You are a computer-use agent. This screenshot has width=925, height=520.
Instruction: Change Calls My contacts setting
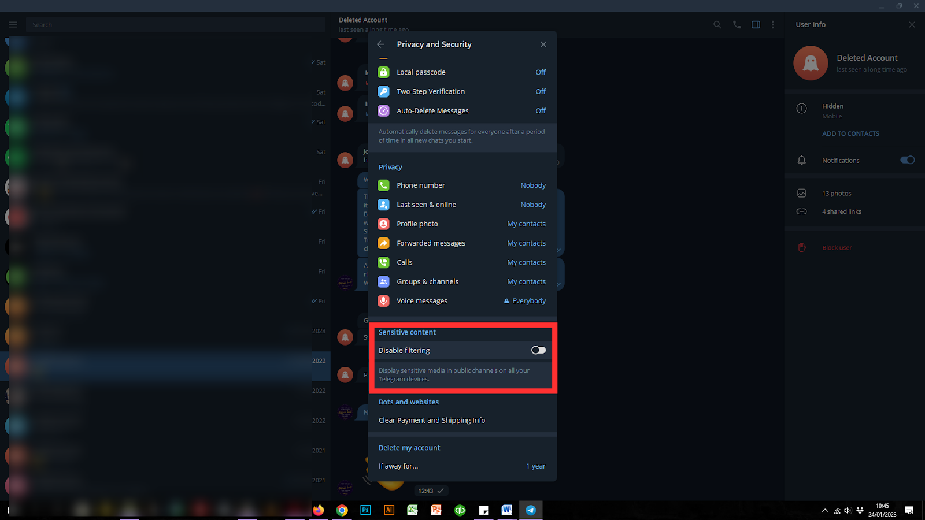click(526, 262)
